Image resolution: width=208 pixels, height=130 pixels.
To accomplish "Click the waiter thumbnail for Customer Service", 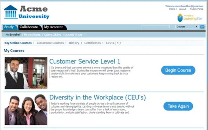I will point(26,73).
